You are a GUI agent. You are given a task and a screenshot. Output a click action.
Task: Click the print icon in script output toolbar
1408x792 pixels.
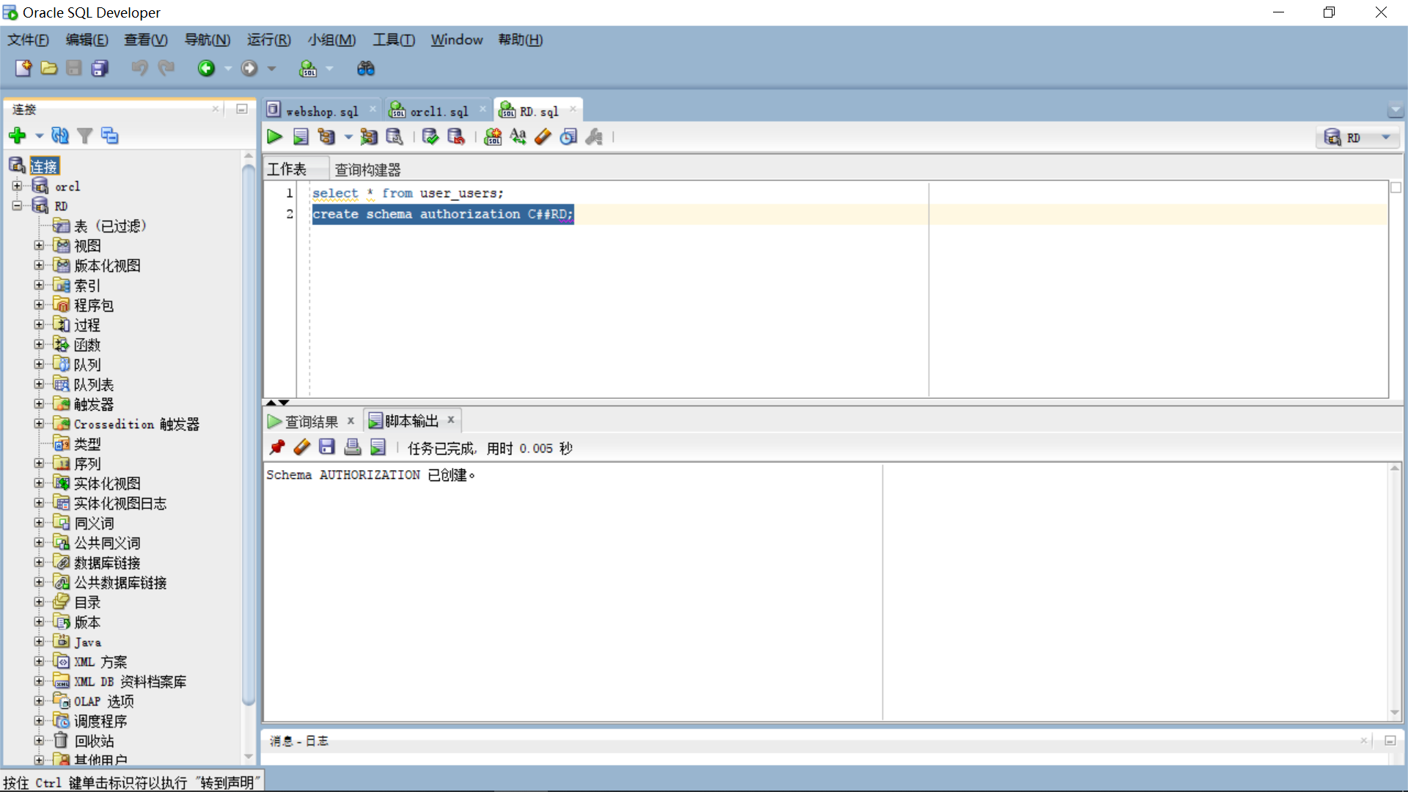[353, 447]
